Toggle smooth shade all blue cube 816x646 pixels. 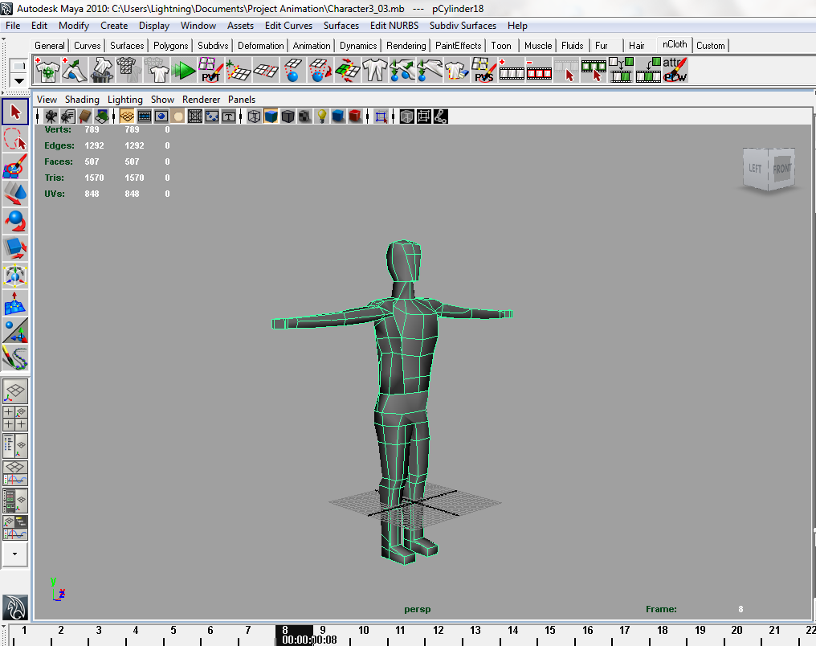tap(271, 116)
